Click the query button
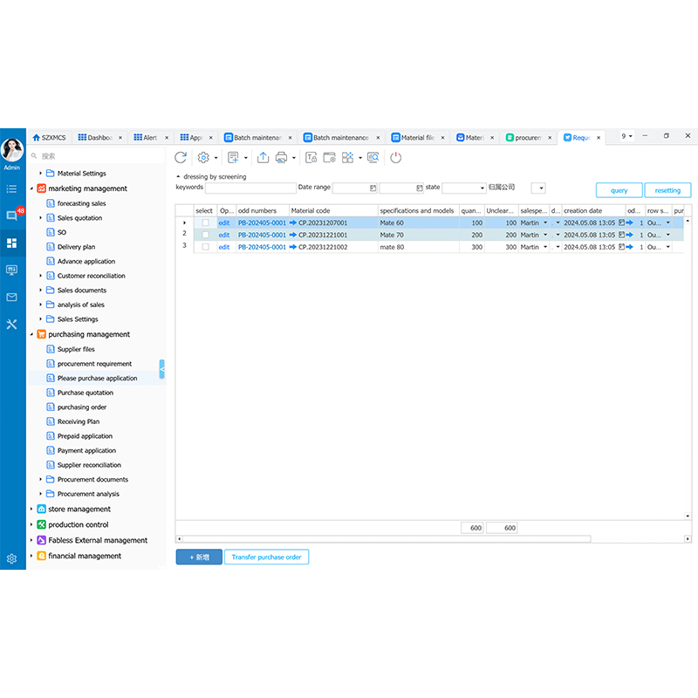Viewport: 698px width, 698px height. [x=619, y=189]
